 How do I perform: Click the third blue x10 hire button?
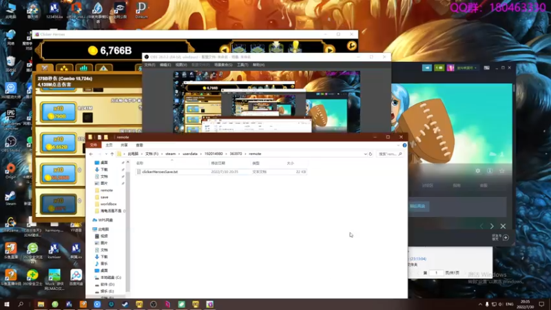pos(59,174)
